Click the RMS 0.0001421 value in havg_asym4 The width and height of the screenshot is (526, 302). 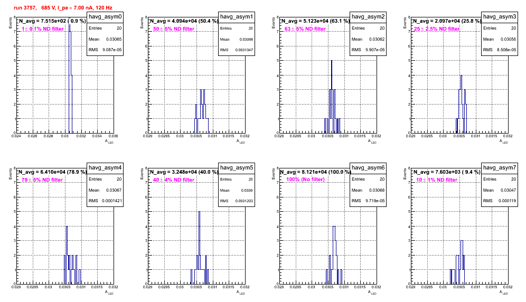[112, 201]
